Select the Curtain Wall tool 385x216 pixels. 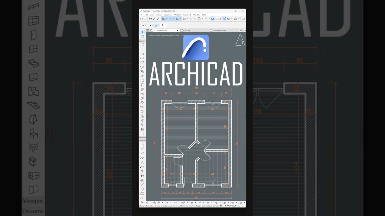(142, 80)
